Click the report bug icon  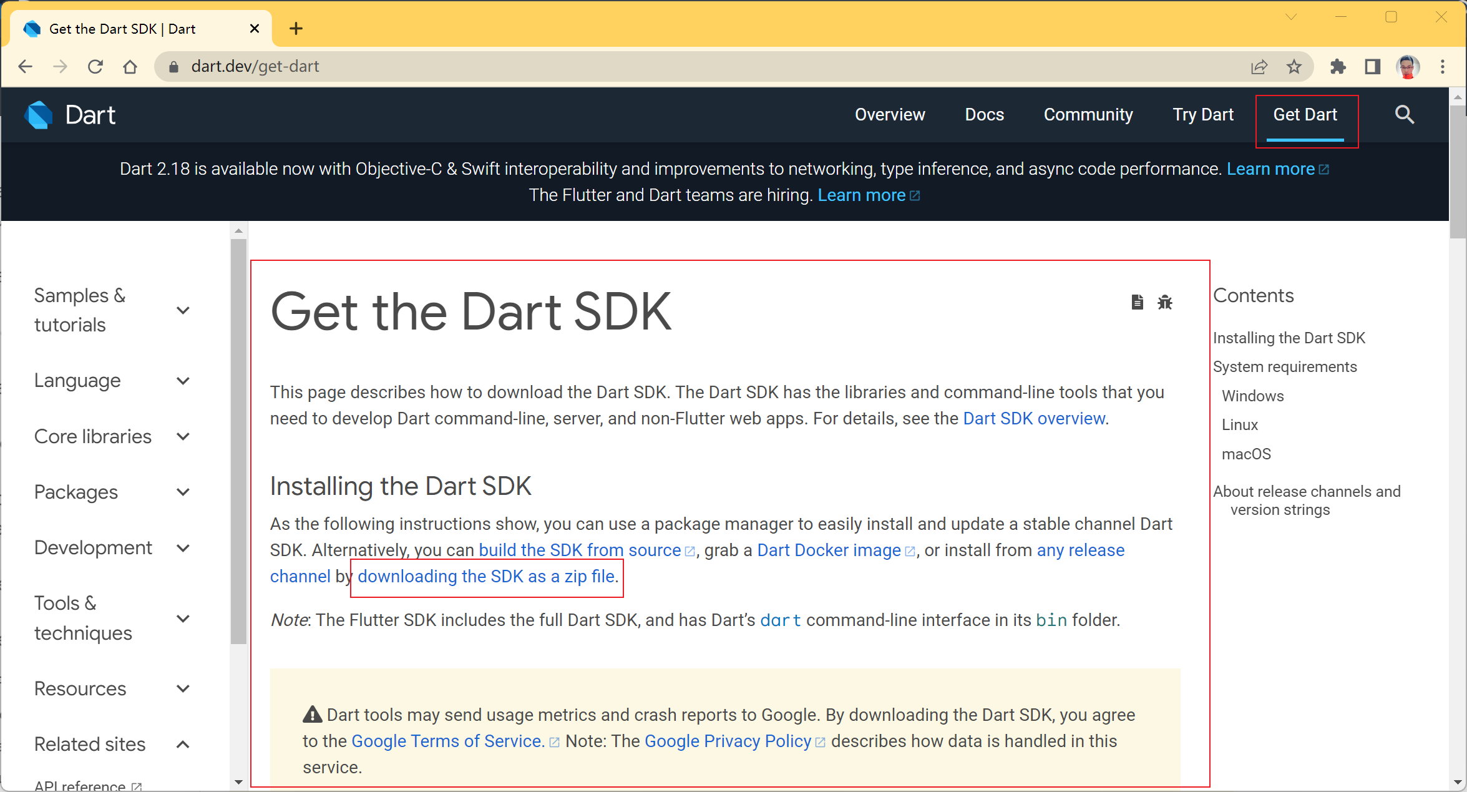pyautogui.click(x=1165, y=303)
